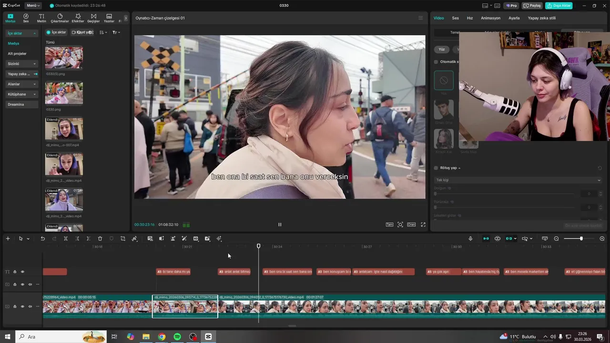Click the Paylaş share button

point(532,6)
